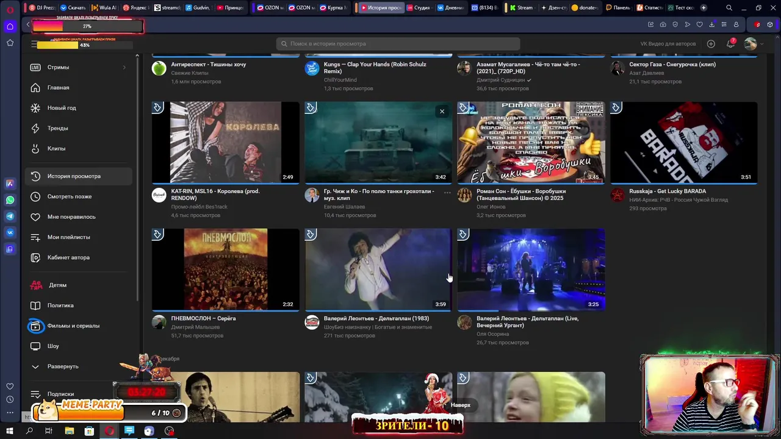Image resolution: width=781 pixels, height=439 pixels.
Task: Open Стримы in the sidebar
Action: [x=79, y=67]
